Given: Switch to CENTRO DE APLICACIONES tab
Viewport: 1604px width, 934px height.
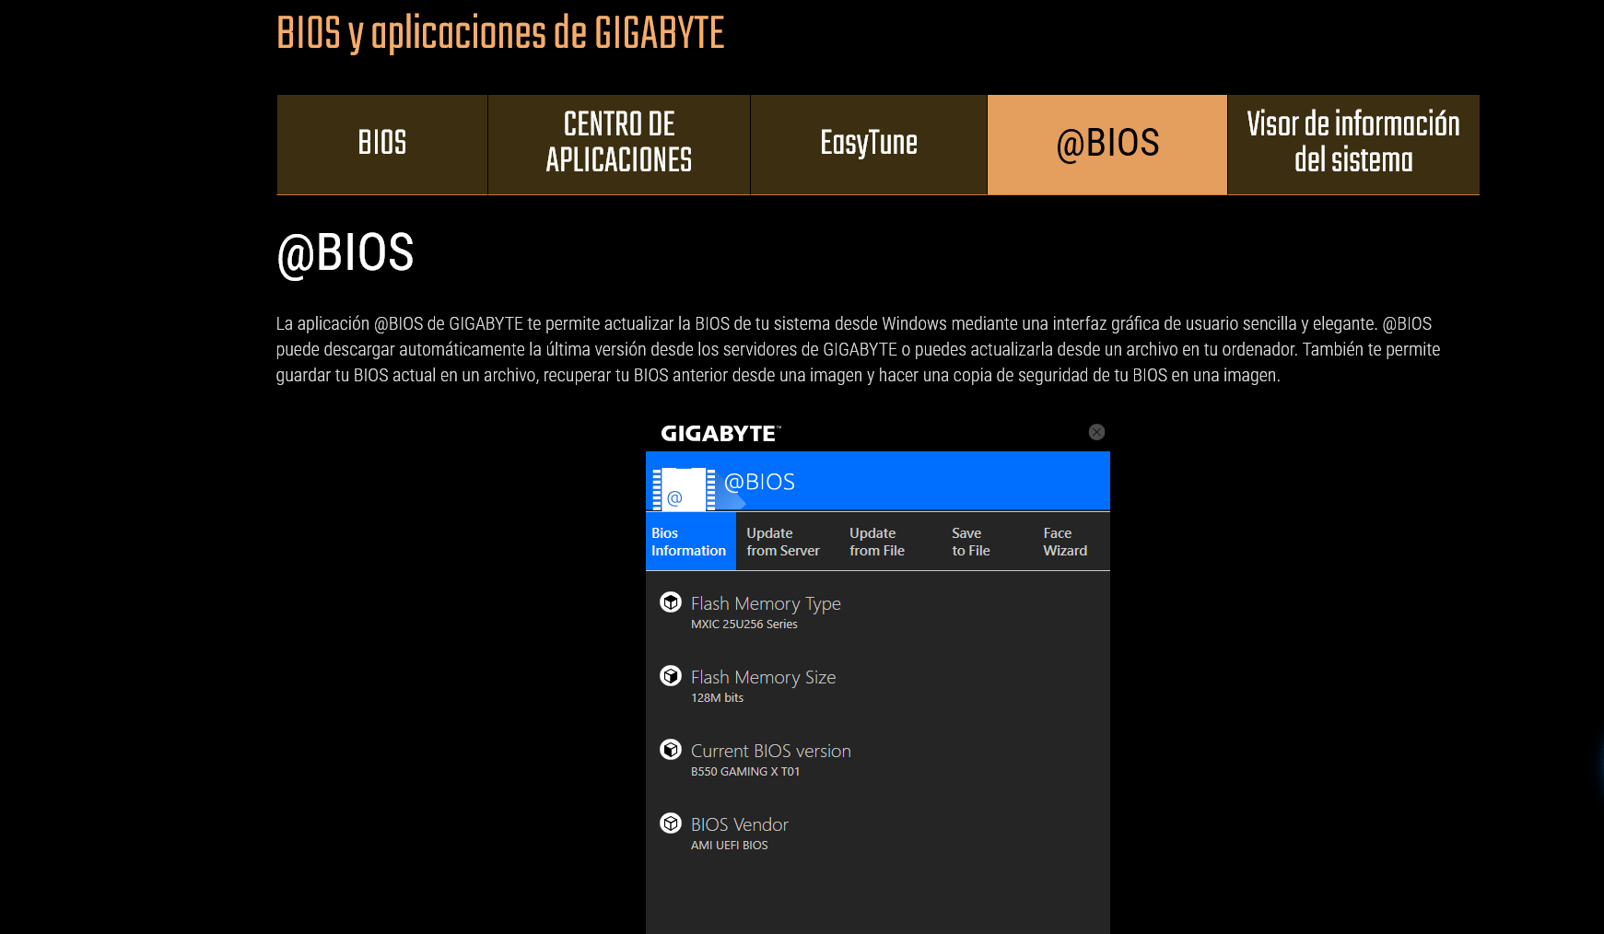Looking at the screenshot, I should [619, 145].
